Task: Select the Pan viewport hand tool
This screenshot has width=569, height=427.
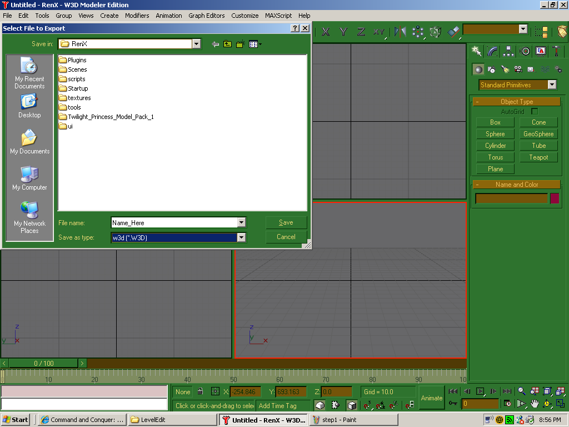Action: [x=534, y=404]
